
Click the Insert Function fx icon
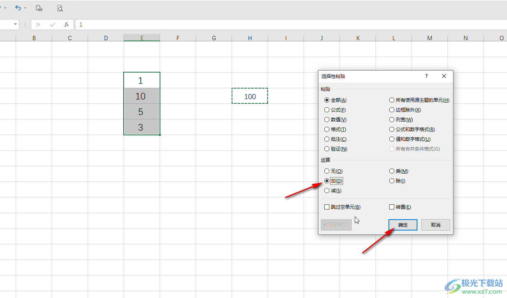click(67, 25)
